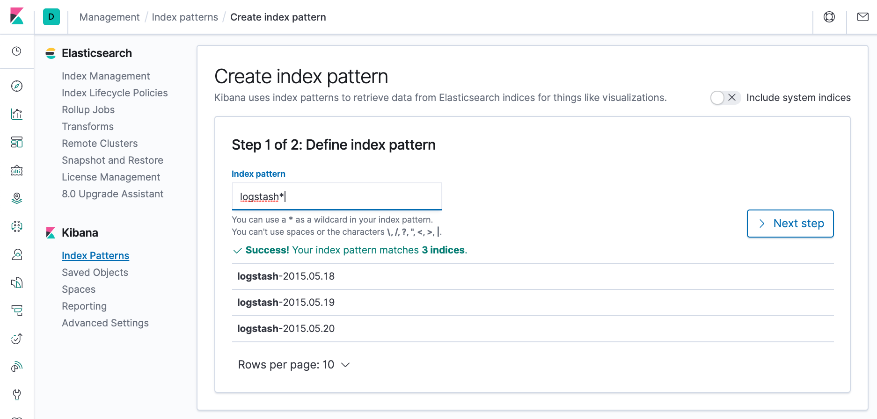
Task: Click Create index pattern breadcrumb
Action: (x=278, y=17)
